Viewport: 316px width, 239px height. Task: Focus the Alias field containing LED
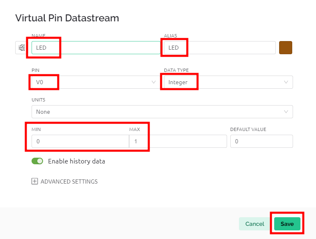pyautogui.click(x=220, y=48)
